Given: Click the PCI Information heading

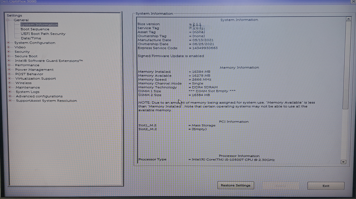Looking at the screenshot, I should [234, 122].
